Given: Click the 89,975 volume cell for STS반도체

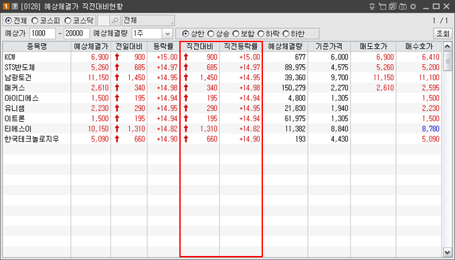Looking at the screenshot, I should 295,68.
